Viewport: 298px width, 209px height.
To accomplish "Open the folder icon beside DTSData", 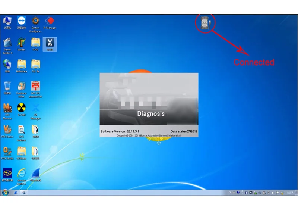I will [35, 153].
